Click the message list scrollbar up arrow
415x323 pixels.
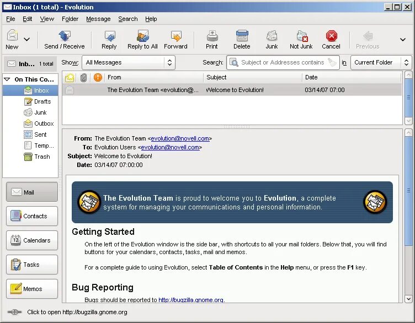pyautogui.click(x=408, y=74)
